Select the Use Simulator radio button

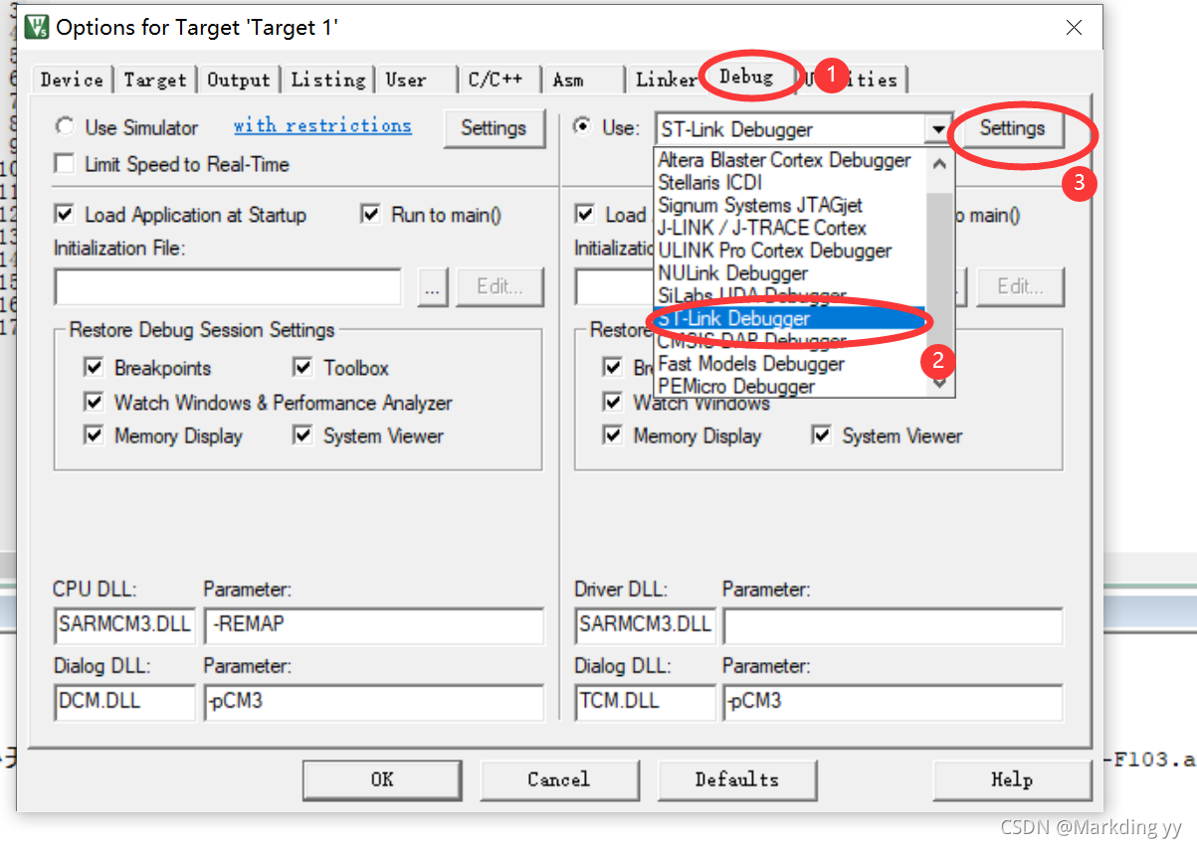pyautogui.click(x=66, y=127)
